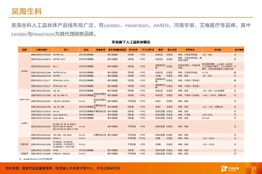Image resolution: width=262 pixels, height=174 pixels.
Task: Click the word AAREN in the paragraph
Action: point(161,26)
